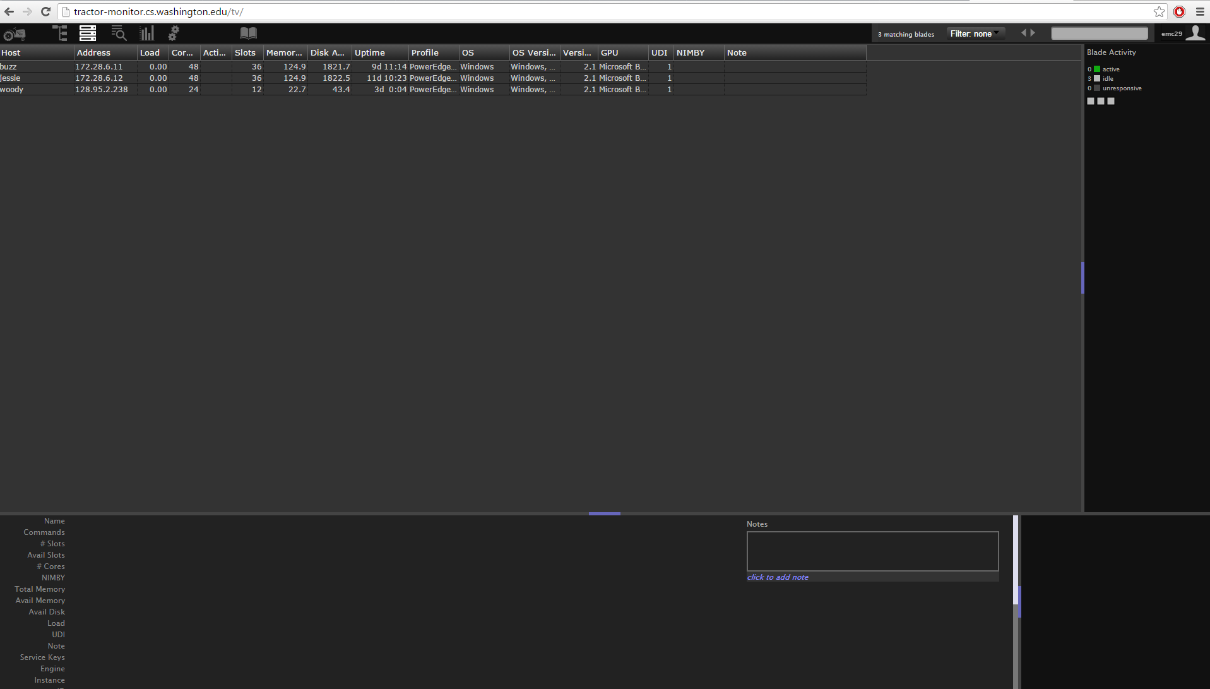The height and width of the screenshot is (689, 1210).
Task: Bookmark this page with the star icon
Action: pyautogui.click(x=1159, y=11)
